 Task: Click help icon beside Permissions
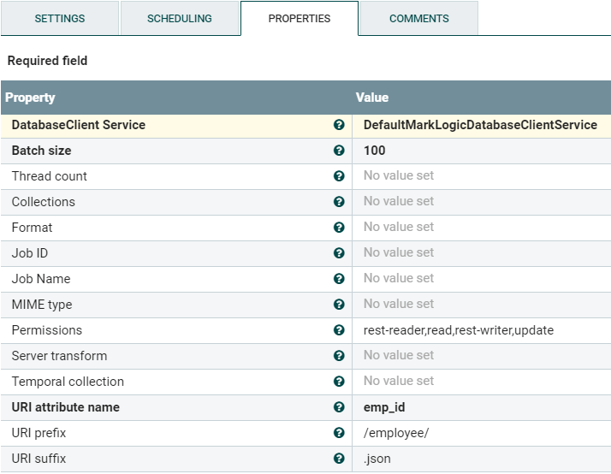339,330
